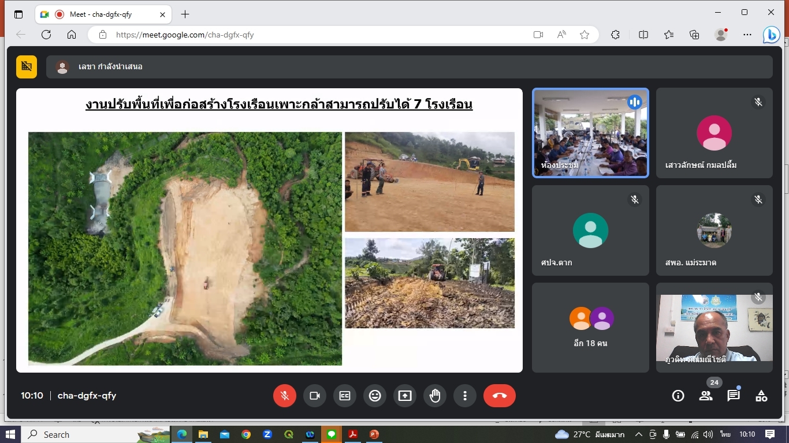Click the taskbar Search box

coord(96,434)
